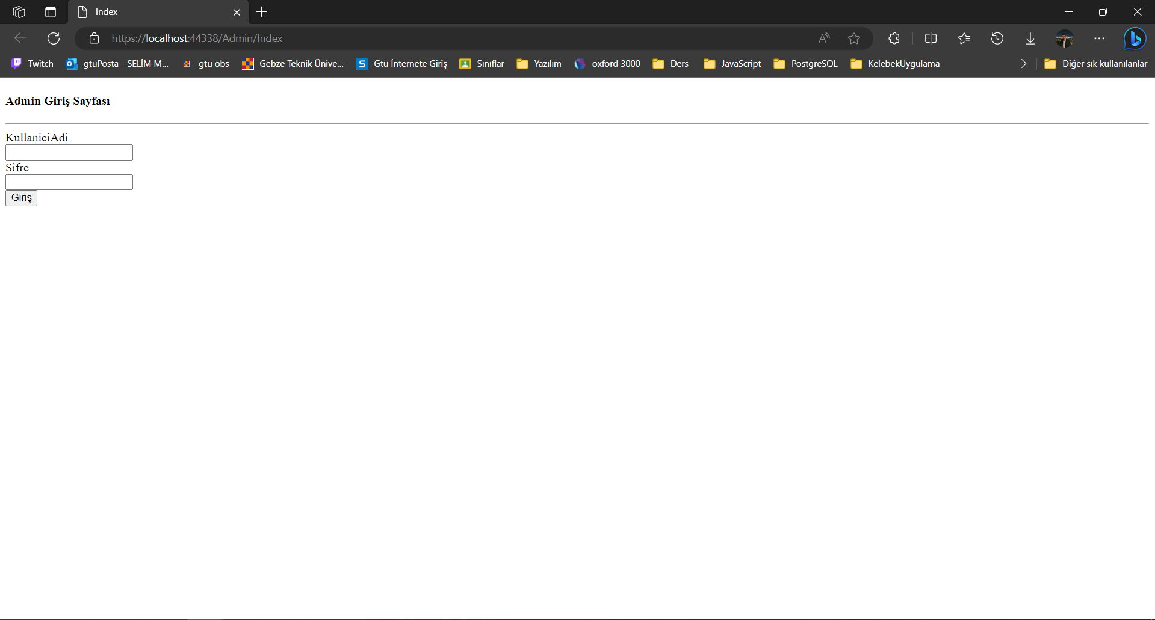Image resolution: width=1155 pixels, height=620 pixels.
Task: Open the user profile avatar
Action: [1065, 38]
